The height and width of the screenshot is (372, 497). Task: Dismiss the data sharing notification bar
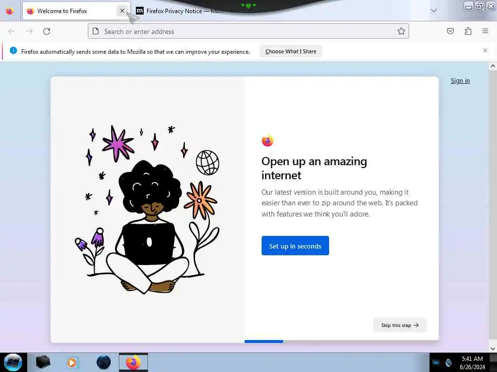485,50
